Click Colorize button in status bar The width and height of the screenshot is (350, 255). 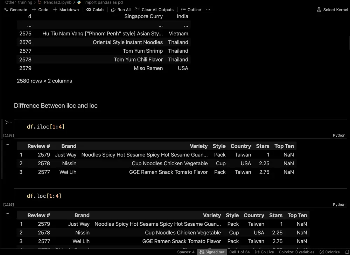(329, 252)
